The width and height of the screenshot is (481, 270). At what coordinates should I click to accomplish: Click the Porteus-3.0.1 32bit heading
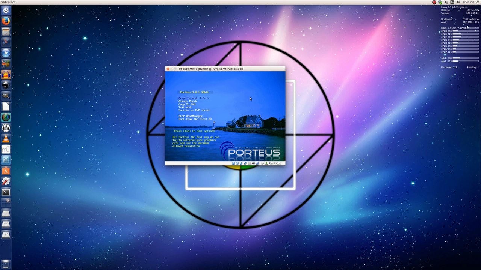point(194,92)
